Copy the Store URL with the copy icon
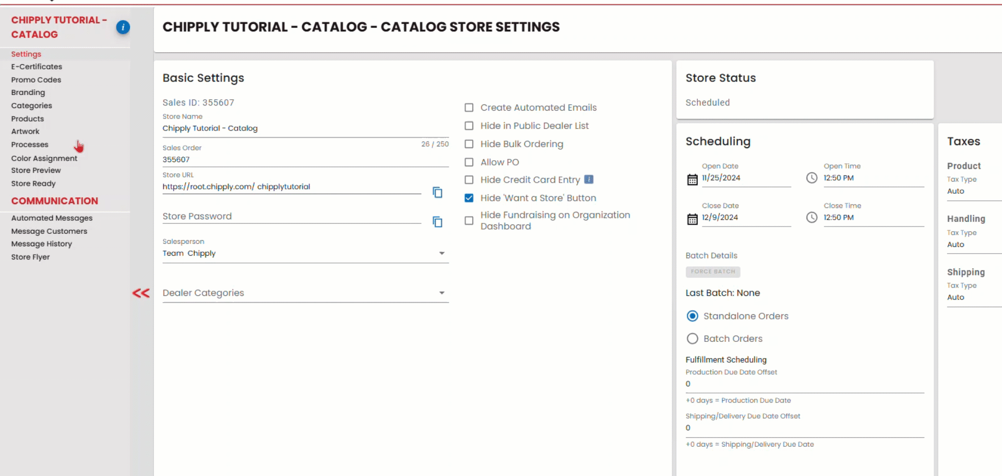 (437, 193)
